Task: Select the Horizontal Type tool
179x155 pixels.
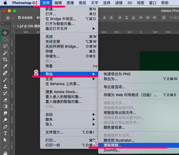Action: tap(5, 133)
